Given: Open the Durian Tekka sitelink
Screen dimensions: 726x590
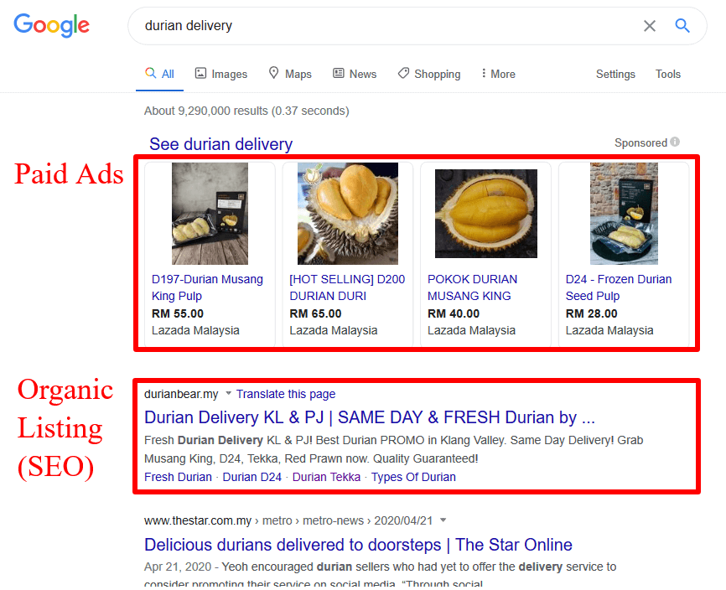Looking at the screenshot, I should point(326,477).
